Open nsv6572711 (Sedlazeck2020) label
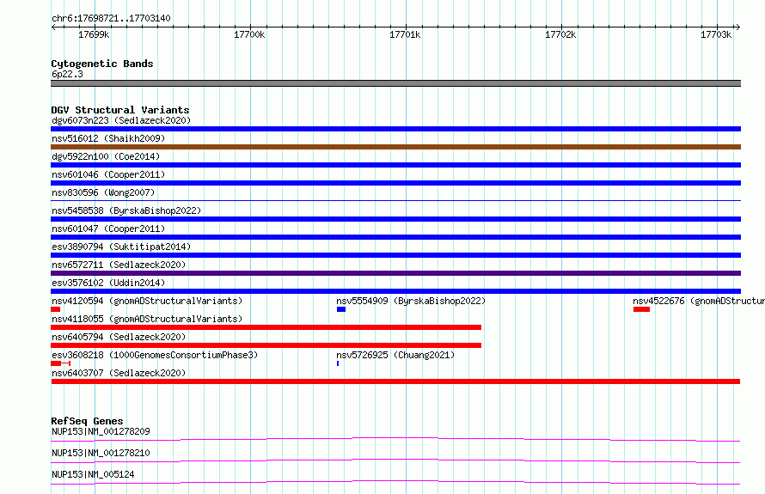The width and height of the screenshot is (765, 494). [x=119, y=265]
